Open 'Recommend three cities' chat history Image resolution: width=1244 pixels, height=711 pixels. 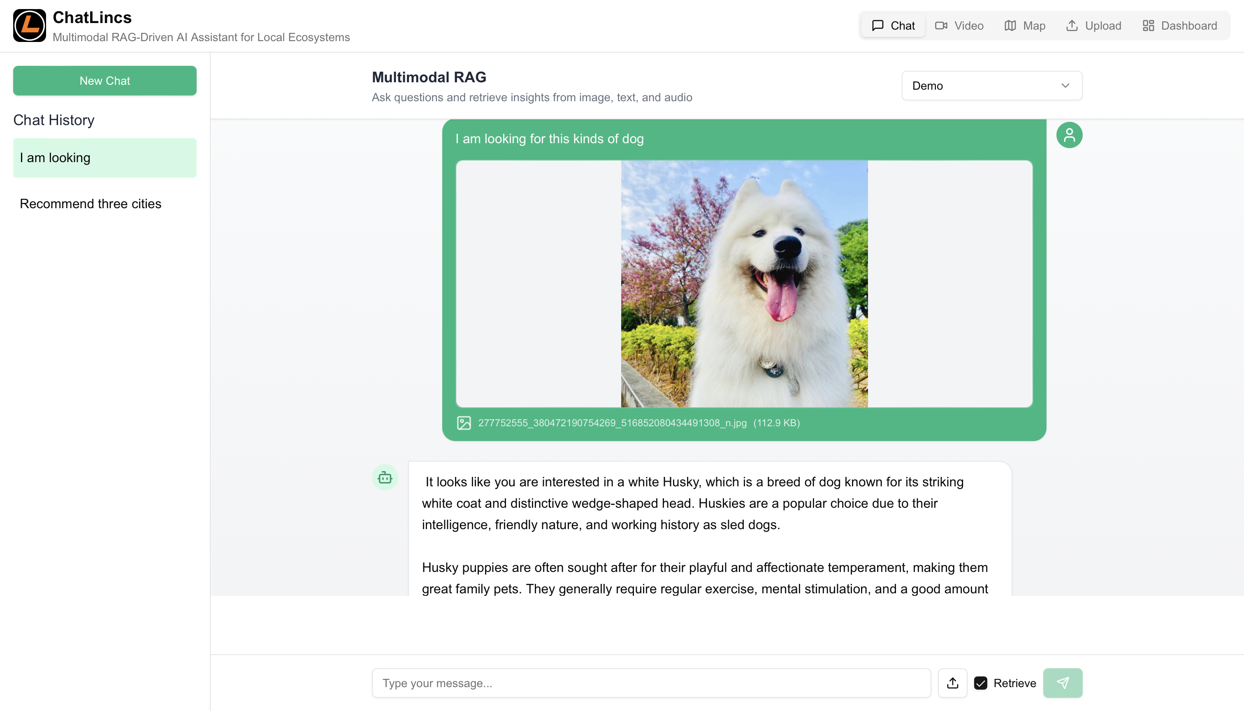91,204
